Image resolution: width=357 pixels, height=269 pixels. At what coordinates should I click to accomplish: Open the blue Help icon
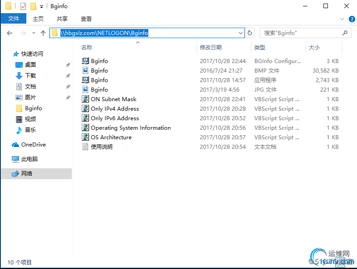(352, 19)
